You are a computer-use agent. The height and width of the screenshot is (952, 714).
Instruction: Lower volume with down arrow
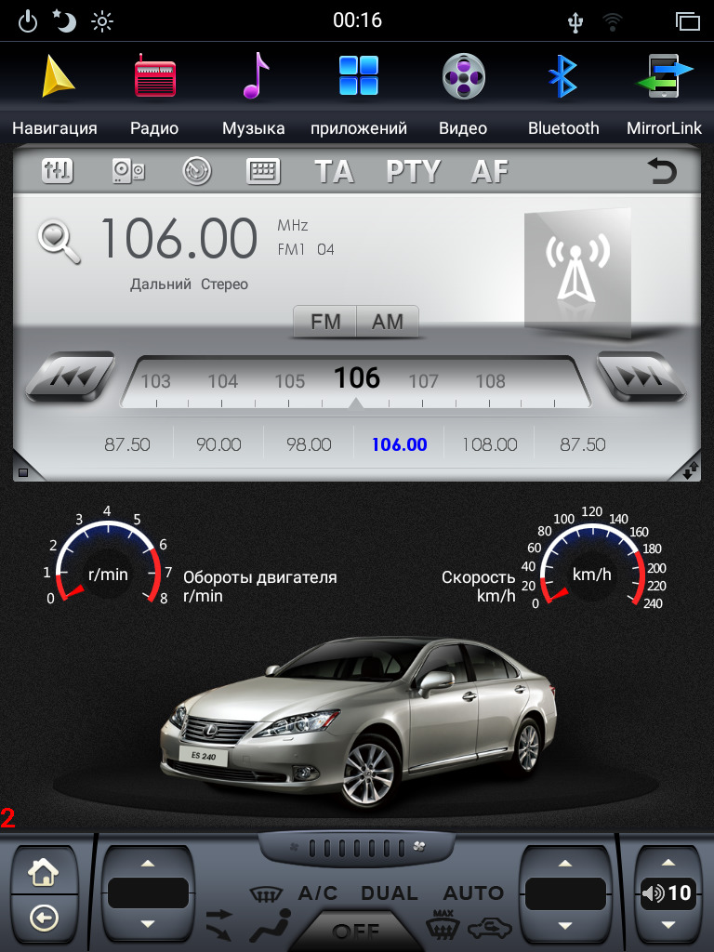pos(668,925)
